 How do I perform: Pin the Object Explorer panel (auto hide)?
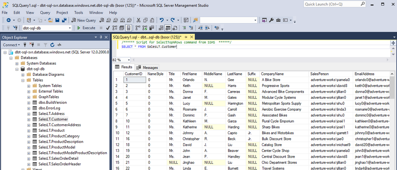(x=101, y=37)
